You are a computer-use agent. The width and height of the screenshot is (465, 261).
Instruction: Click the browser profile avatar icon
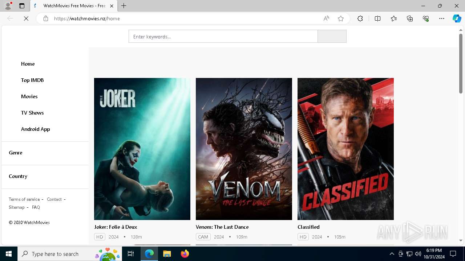(8, 6)
